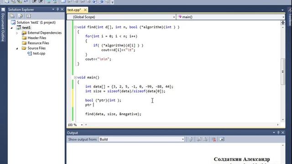Open the 100 % zoom dropdown
This screenshot has height=164, width=292.
coord(82,125)
